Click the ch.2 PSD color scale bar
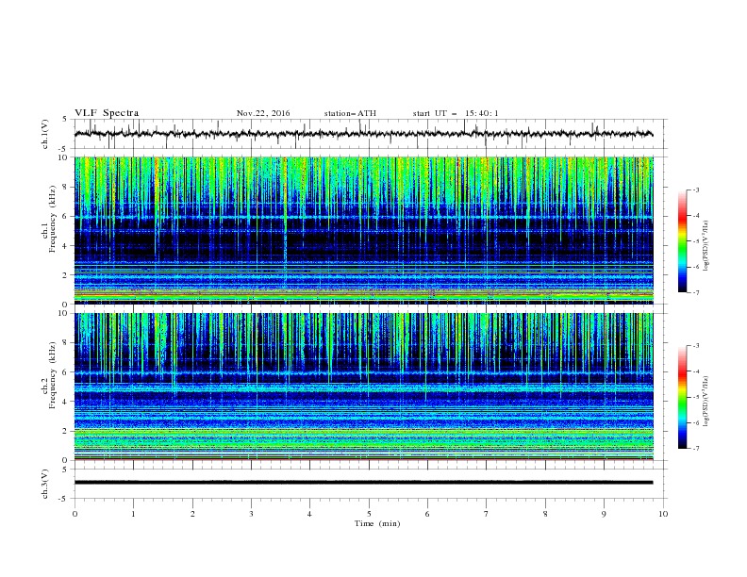The height and width of the screenshot is (577, 747). pos(682,397)
